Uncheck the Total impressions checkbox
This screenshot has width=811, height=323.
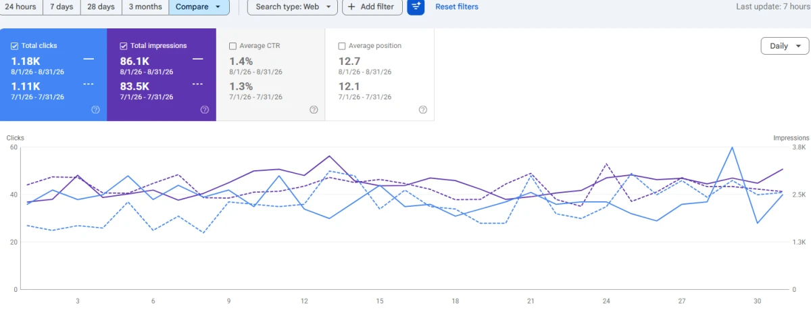pos(124,46)
